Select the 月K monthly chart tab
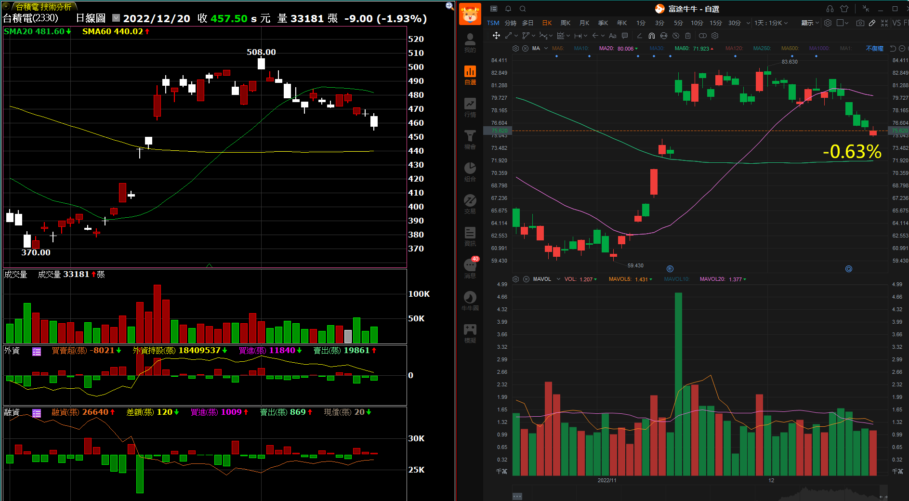Viewport: 909px width, 501px height. point(584,23)
